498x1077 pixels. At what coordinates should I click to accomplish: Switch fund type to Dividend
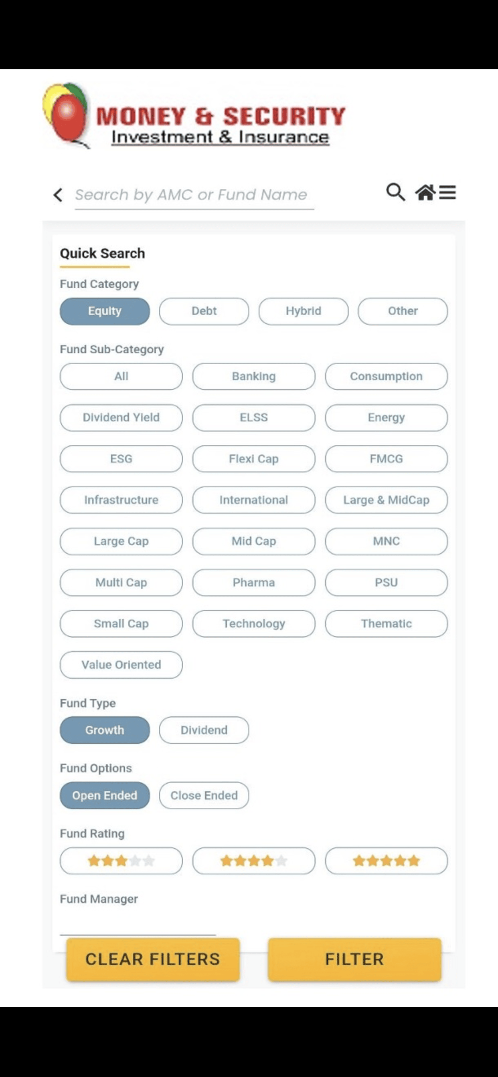(x=204, y=730)
